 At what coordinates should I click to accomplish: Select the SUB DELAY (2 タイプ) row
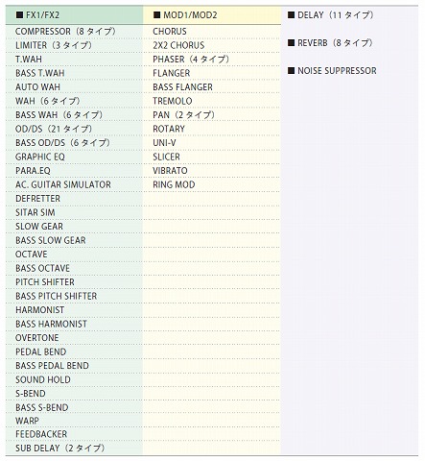[x=74, y=449]
